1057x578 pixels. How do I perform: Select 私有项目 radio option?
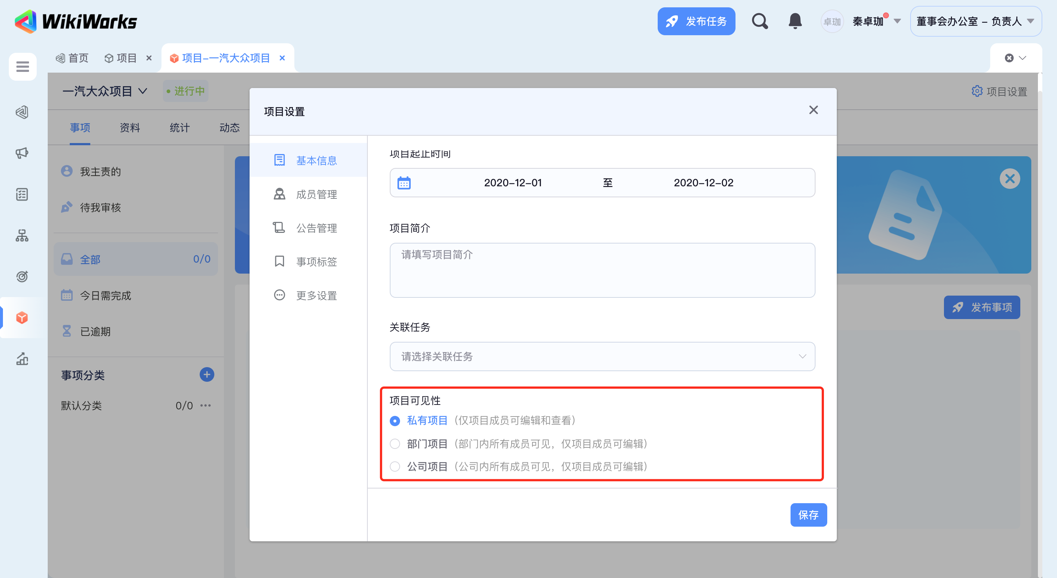395,421
